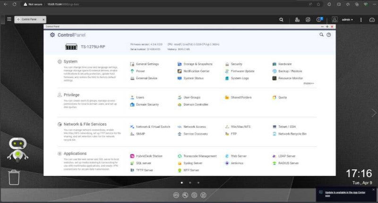Click the desktop search magnifier icon
Viewport: 378px width, 203px height.
281,20
